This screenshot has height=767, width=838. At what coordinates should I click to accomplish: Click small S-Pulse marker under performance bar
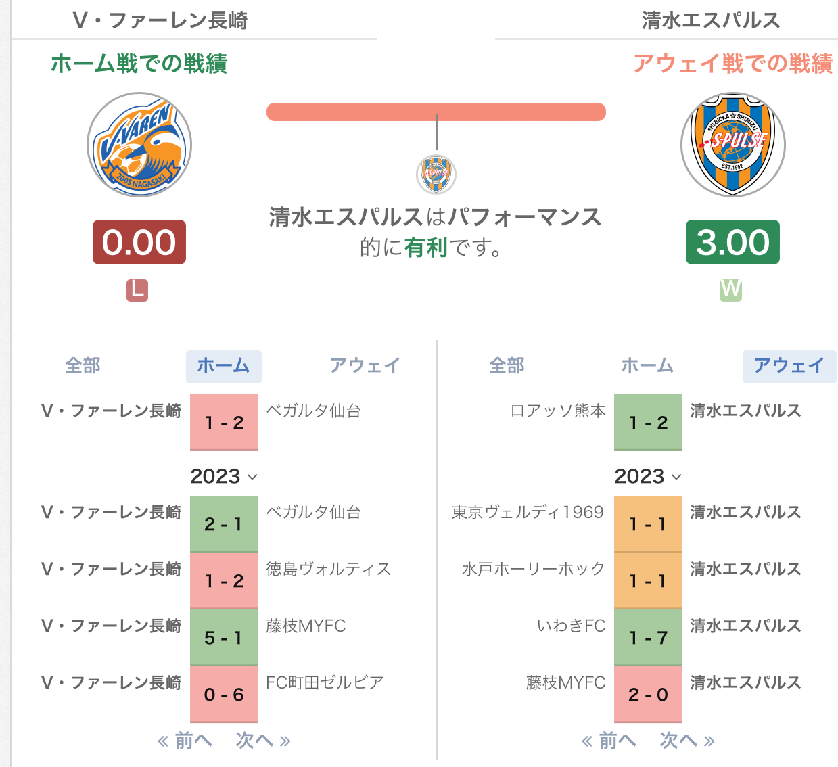(x=436, y=175)
